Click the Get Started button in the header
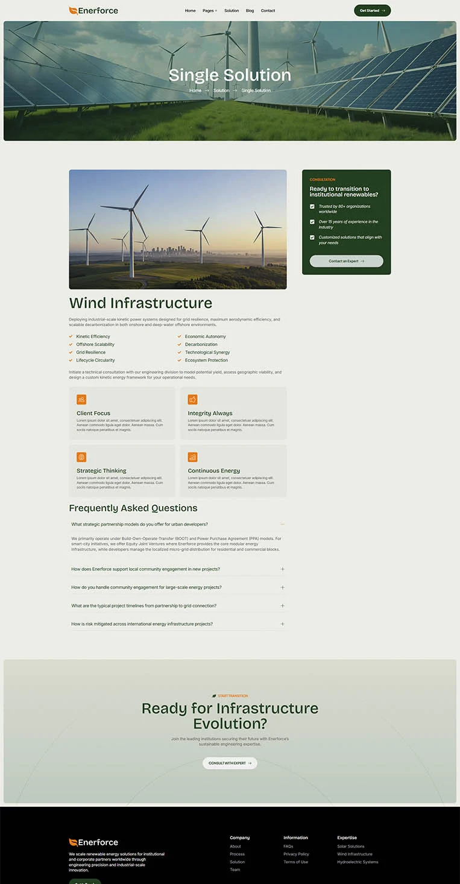Viewport: 460px width, 884px height. click(x=372, y=10)
